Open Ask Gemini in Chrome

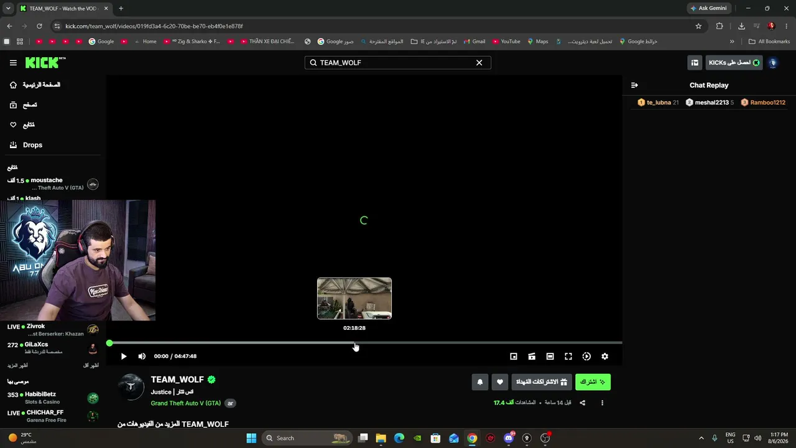708,8
